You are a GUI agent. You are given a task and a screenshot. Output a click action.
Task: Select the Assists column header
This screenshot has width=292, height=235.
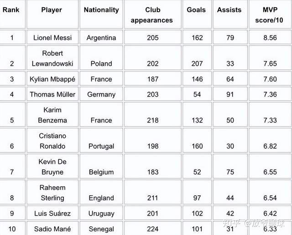point(229,10)
